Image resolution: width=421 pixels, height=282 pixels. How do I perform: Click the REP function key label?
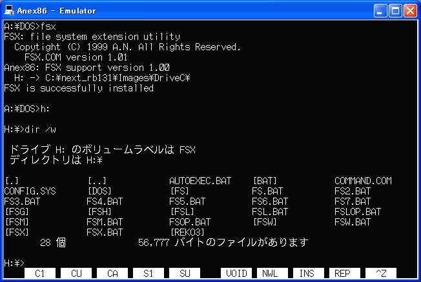tap(344, 274)
